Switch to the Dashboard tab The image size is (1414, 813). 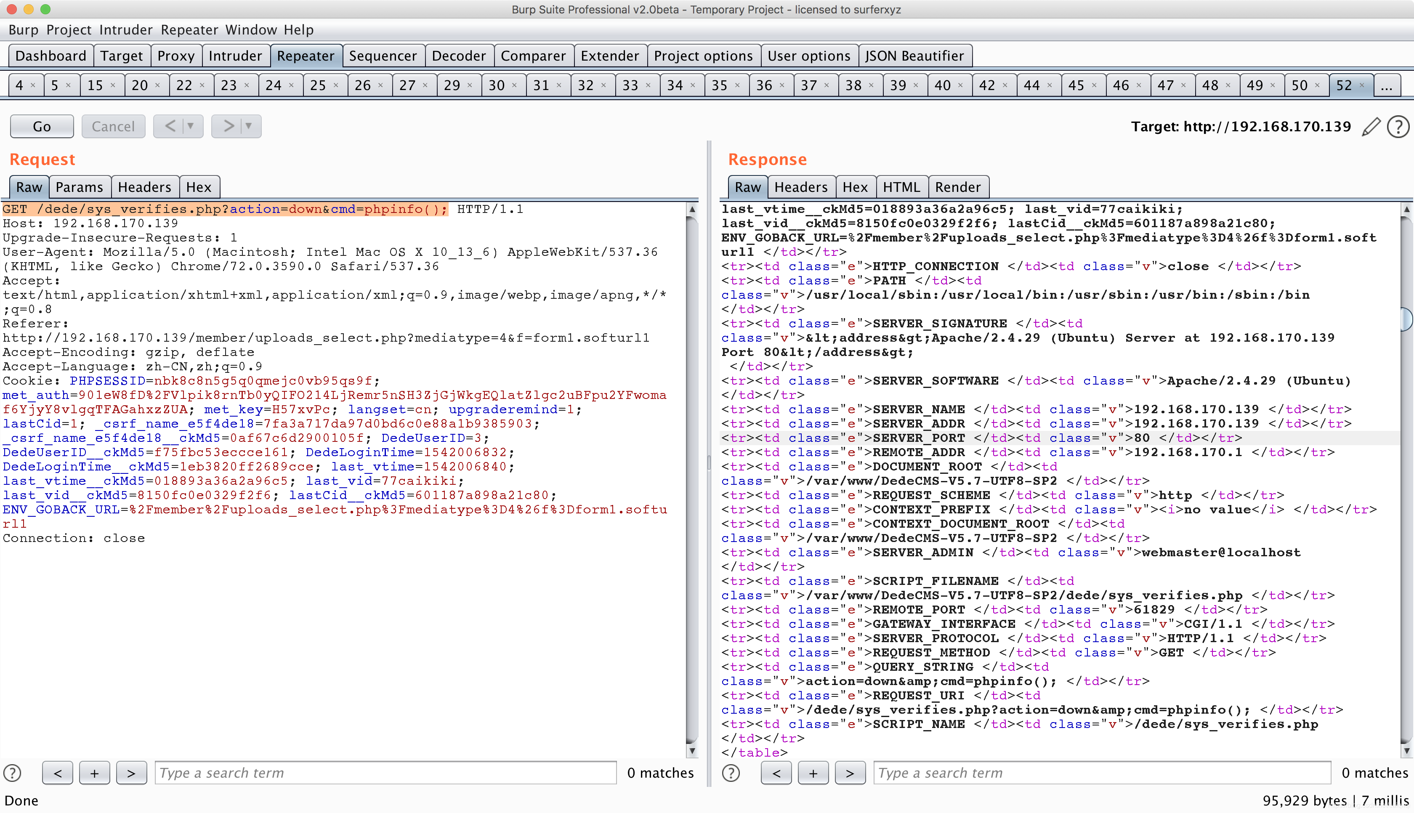51,56
